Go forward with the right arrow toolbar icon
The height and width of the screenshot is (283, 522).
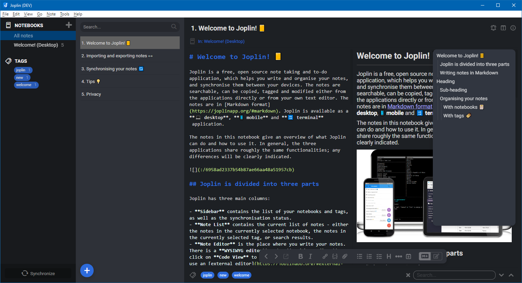click(x=276, y=256)
